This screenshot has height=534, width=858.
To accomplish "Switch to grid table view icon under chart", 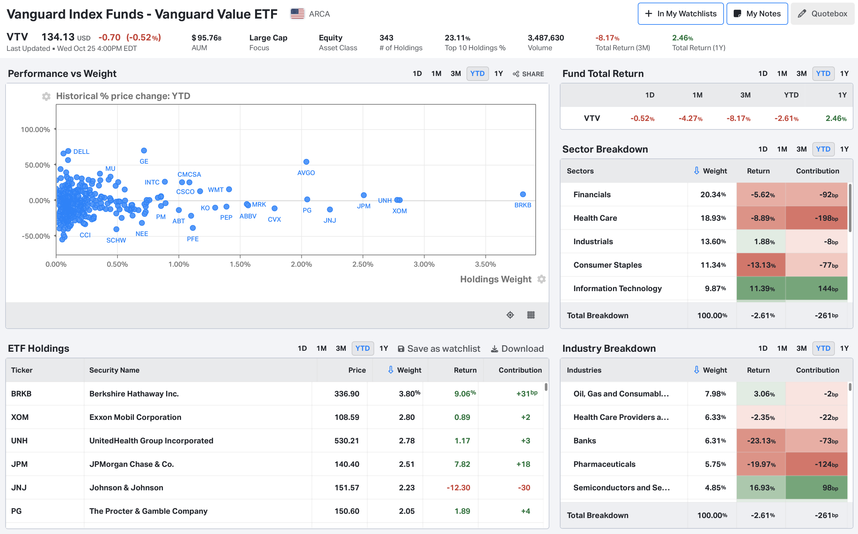I will (531, 315).
